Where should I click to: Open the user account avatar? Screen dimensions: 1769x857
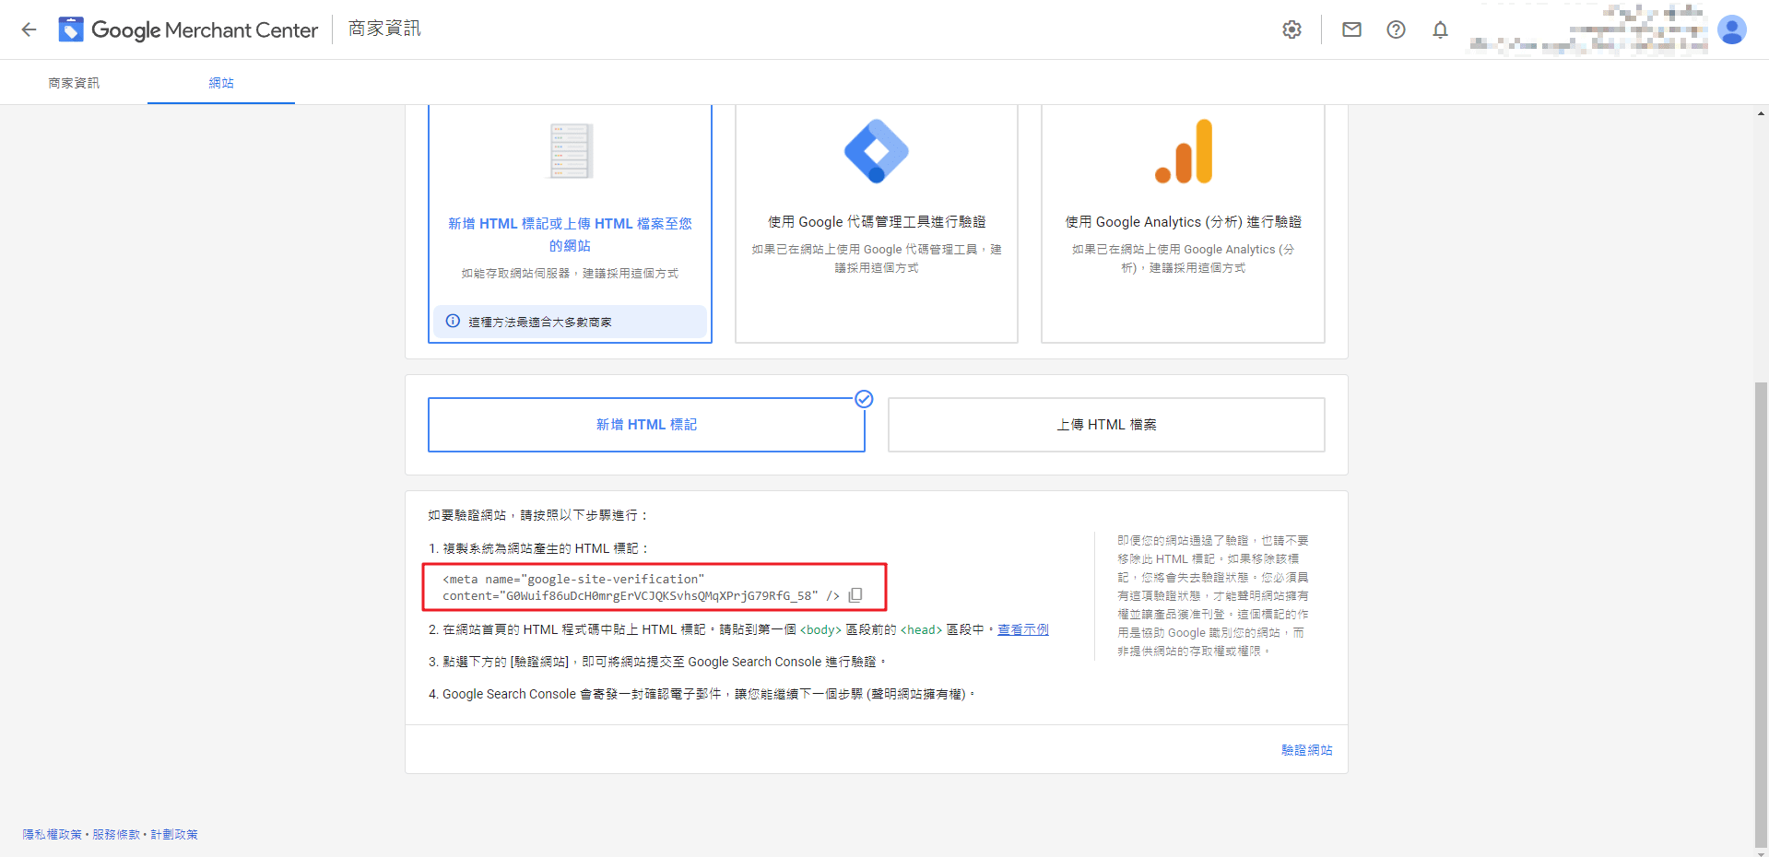(1731, 29)
